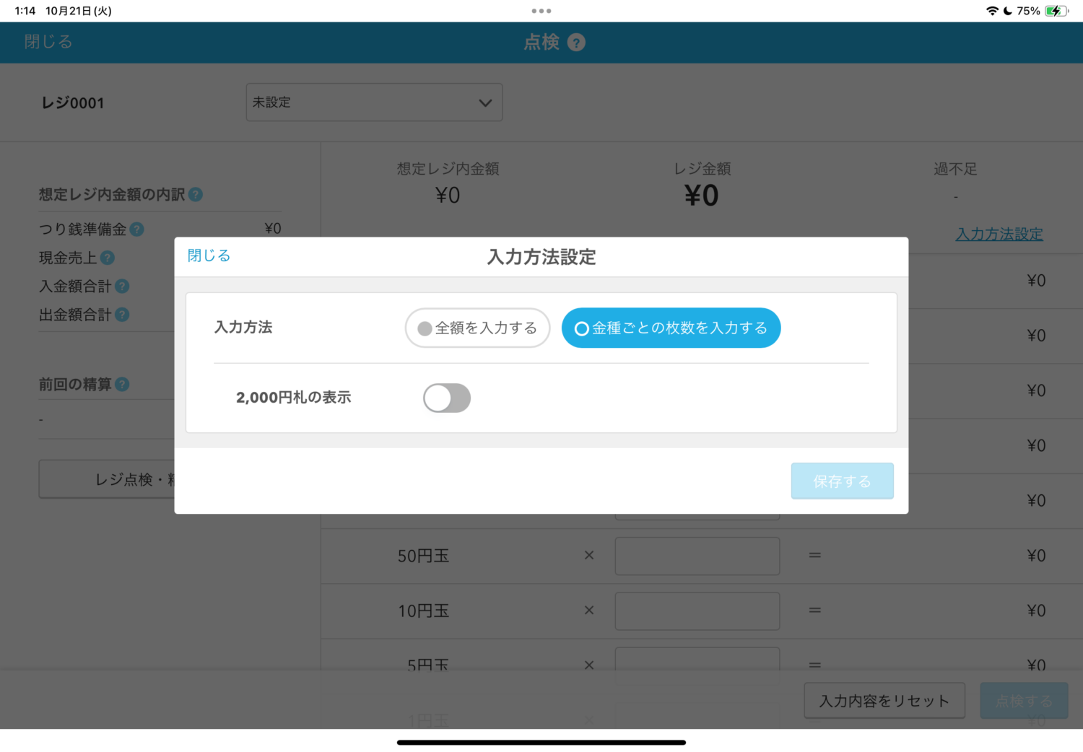This screenshot has height=752, width=1083.
Task: Select 全額を入力する radio option
Action: point(477,328)
